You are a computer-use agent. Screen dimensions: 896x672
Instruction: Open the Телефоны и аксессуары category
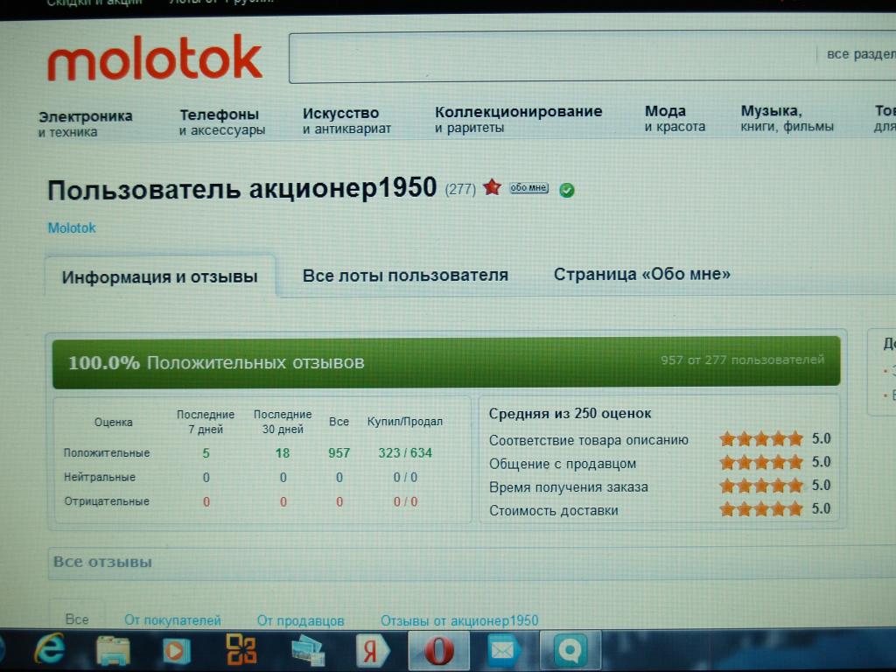tap(221, 122)
